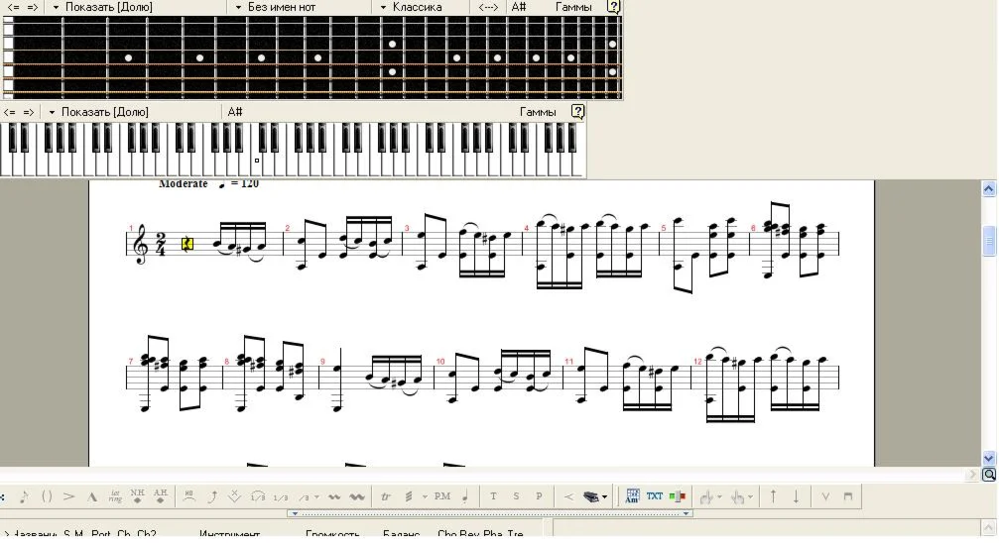Insert text with the TXT tool
Screen dimensions: 999x546
tap(655, 496)
